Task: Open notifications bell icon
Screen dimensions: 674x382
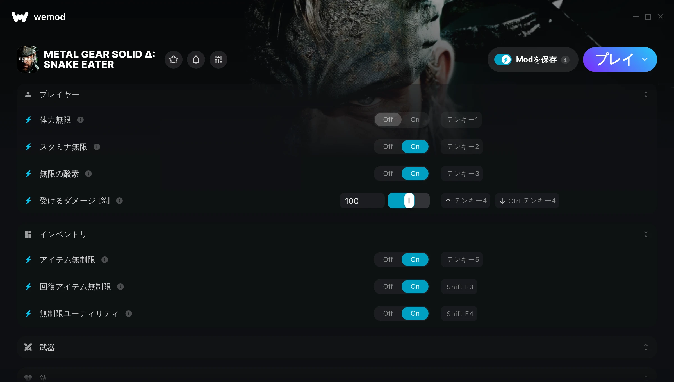Action: tap(196, 60)
